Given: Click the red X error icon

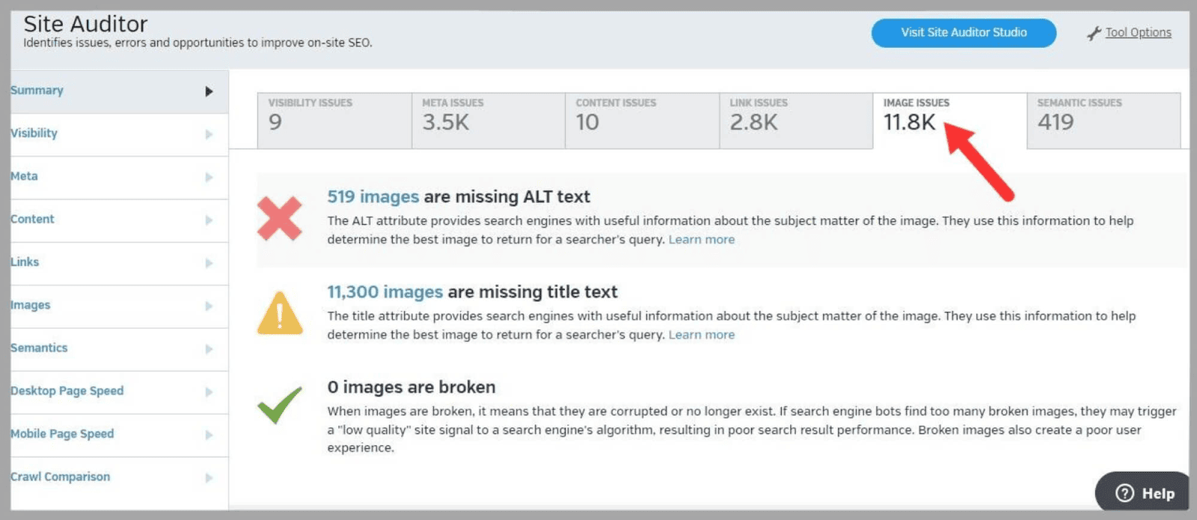Looking at the screenshot, I should [279, 218].
